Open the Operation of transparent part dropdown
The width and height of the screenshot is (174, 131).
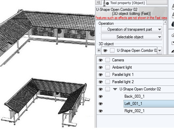(131, 29)
